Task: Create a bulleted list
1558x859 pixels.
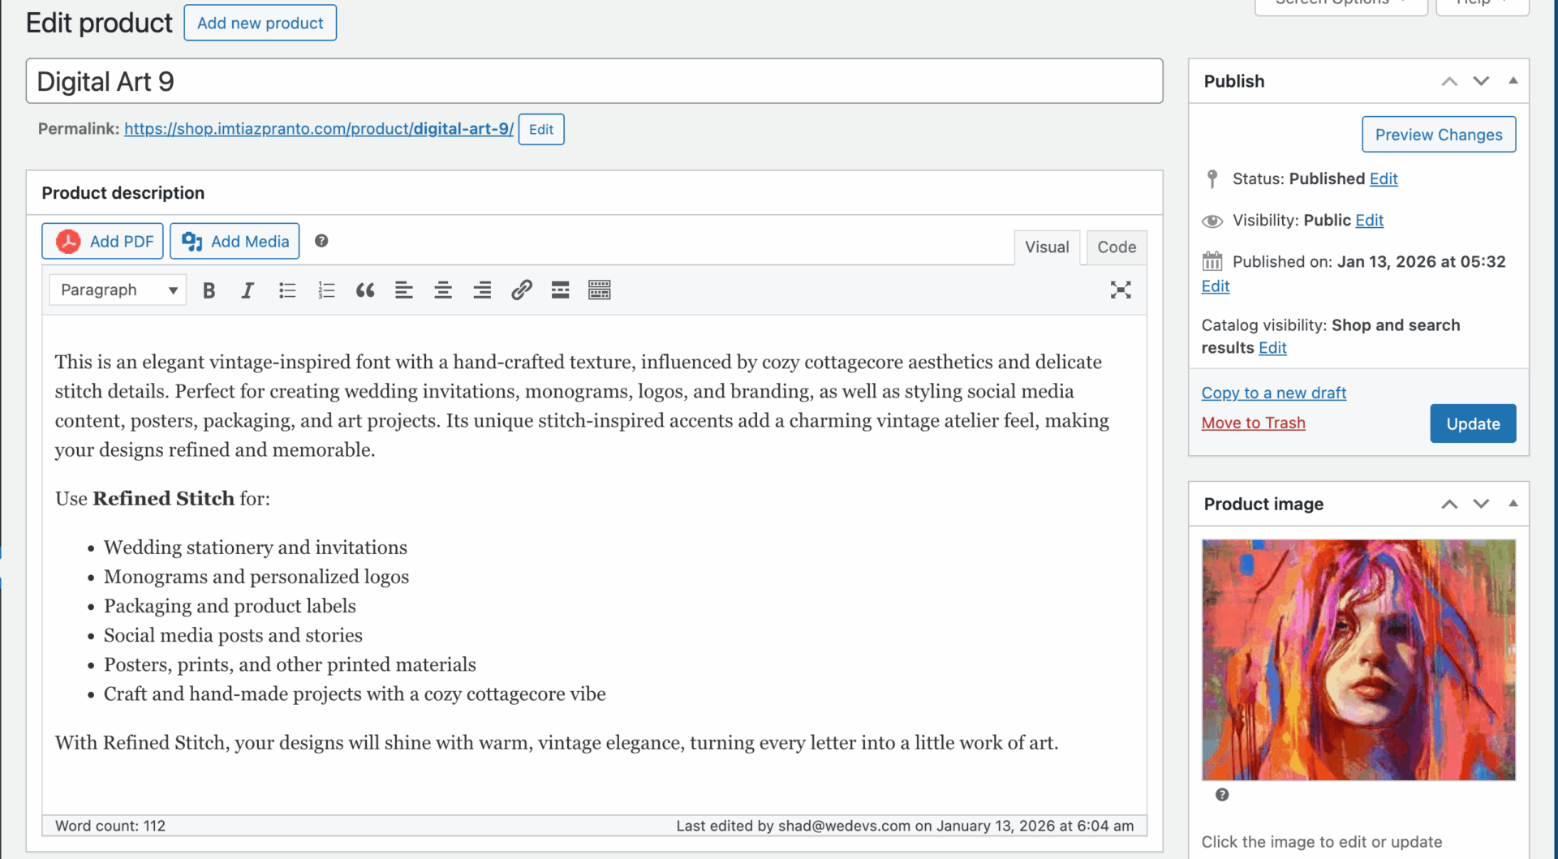Action: (x=286, y=290)
